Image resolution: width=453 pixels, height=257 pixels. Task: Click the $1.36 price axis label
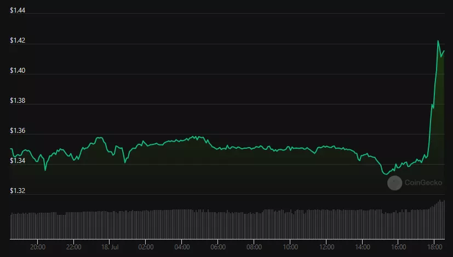click(x=18, y=131)
